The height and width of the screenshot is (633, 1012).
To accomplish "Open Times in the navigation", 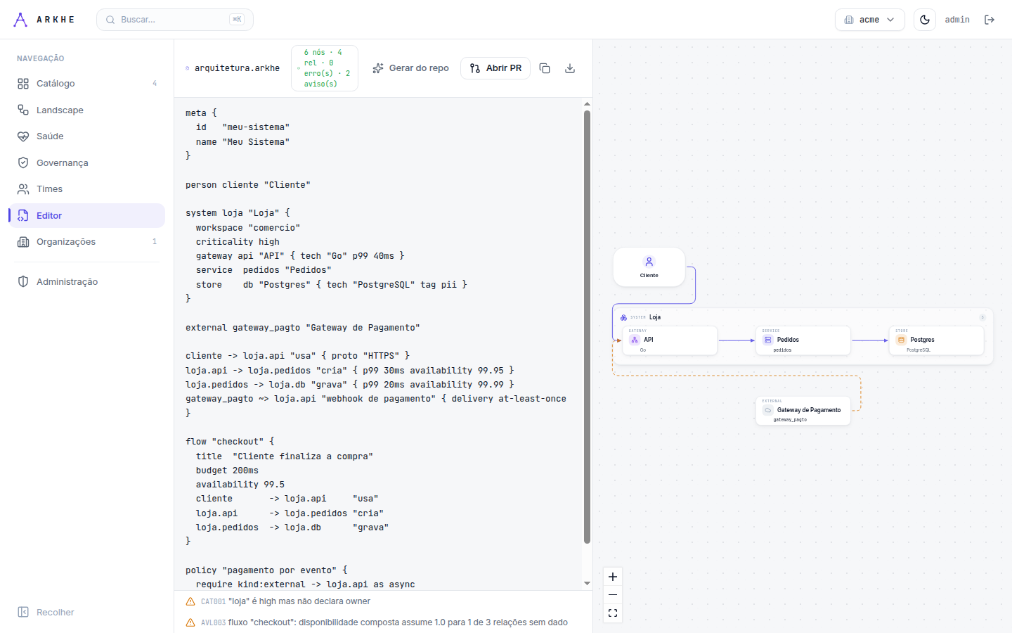I will point(87,188).
